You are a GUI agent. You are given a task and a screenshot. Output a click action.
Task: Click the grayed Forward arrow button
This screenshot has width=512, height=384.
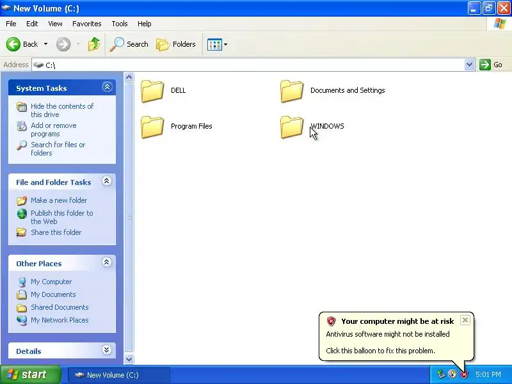click(x=63, y=44)
